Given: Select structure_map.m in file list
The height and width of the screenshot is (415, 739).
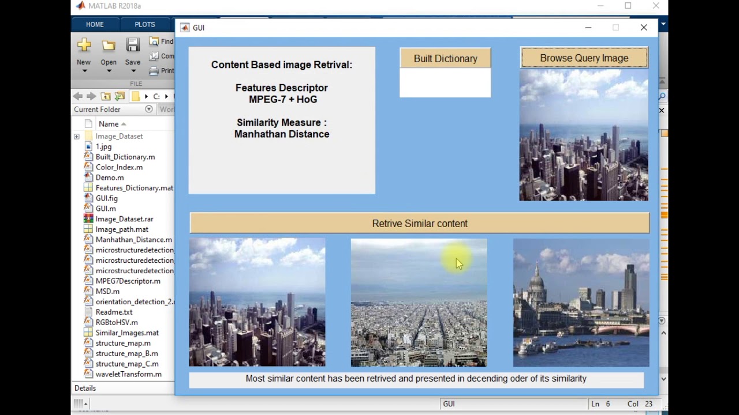Looking at the screenshot, I should (123, 344).
